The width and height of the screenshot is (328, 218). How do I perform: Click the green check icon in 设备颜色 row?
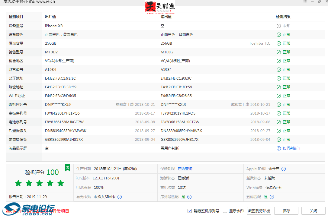click(279, 35)
